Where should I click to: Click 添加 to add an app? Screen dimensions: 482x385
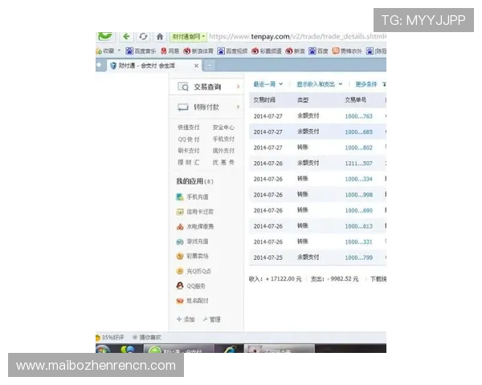coord(186,319)
